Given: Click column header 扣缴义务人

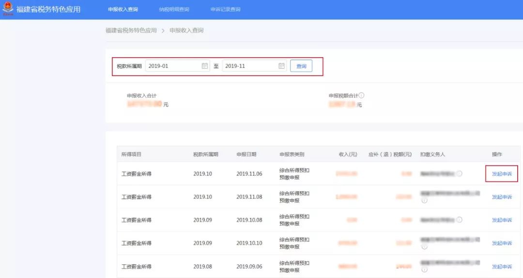Looking at the screenshot, I should [x=432, y=154].
